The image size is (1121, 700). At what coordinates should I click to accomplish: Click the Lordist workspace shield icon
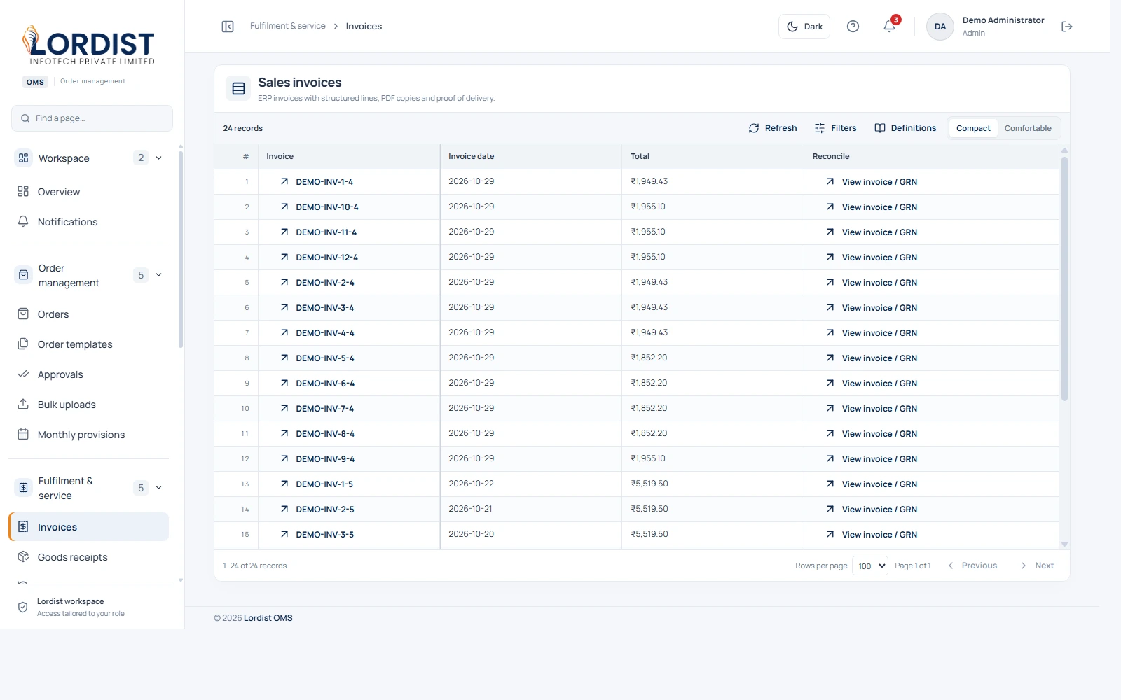(x=23, y=607)
